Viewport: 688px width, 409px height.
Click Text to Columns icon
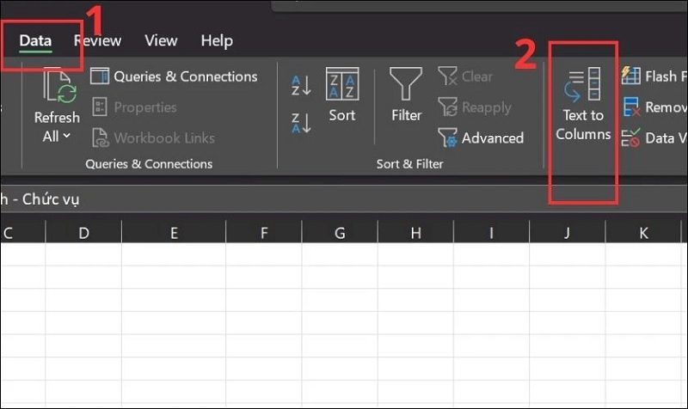tap(583, 86)
